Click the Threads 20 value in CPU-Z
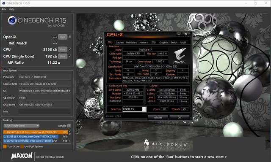The height and width of the screenshot is (162, 271). coord(185,109)
